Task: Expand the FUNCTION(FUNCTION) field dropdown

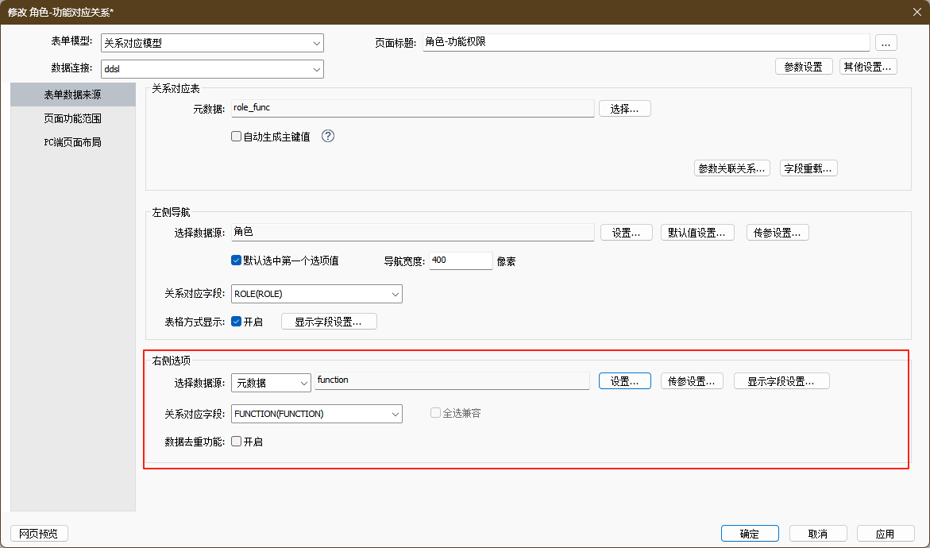Action: [316, 414]
